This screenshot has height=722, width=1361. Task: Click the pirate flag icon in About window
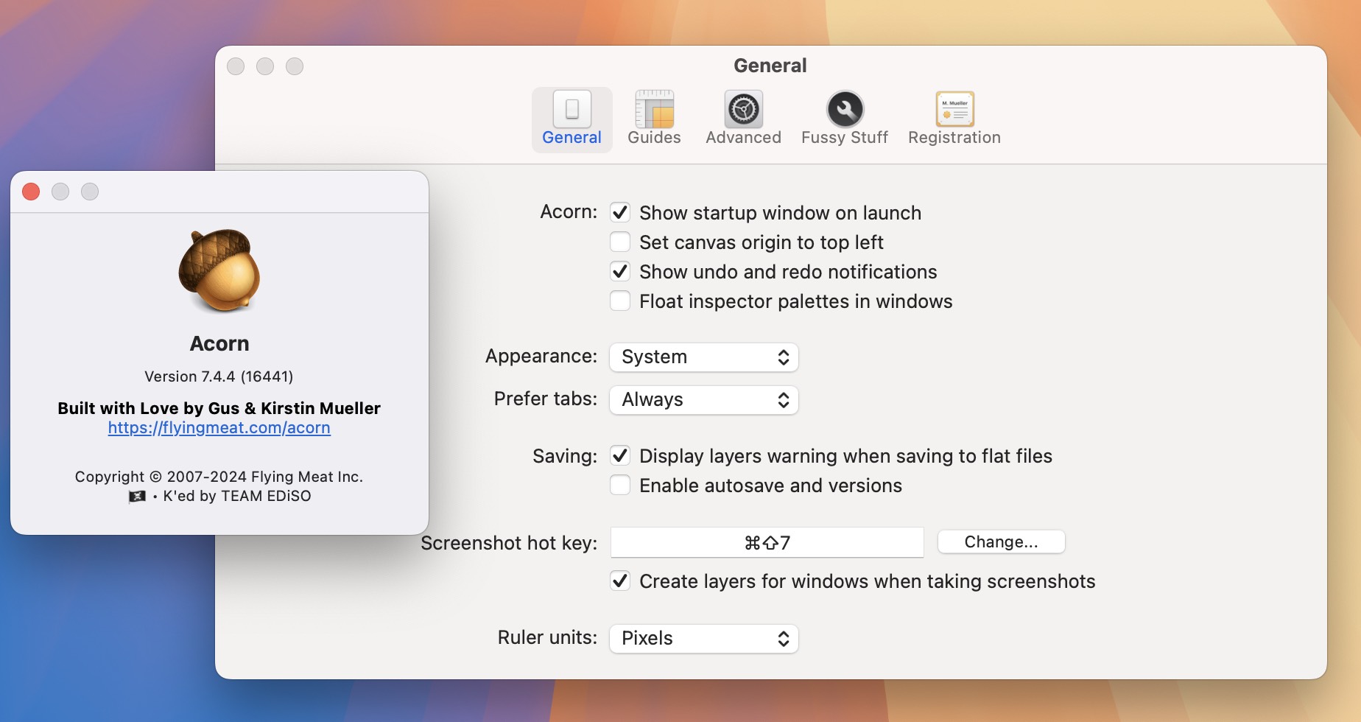[x=137, y=497]
